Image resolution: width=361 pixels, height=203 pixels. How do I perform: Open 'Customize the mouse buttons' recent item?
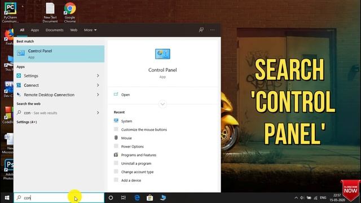(x=144, y=130)
